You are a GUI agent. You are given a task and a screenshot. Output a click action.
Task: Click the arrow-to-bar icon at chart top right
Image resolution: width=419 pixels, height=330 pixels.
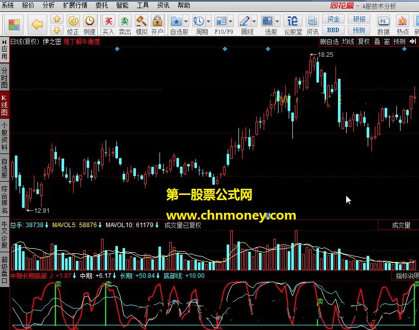click(413, 41)
